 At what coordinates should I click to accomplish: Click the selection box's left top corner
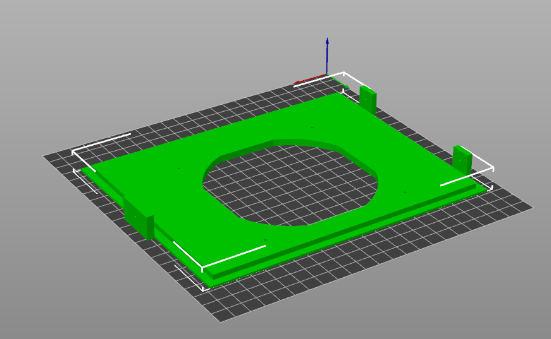(x=73, y=152)
